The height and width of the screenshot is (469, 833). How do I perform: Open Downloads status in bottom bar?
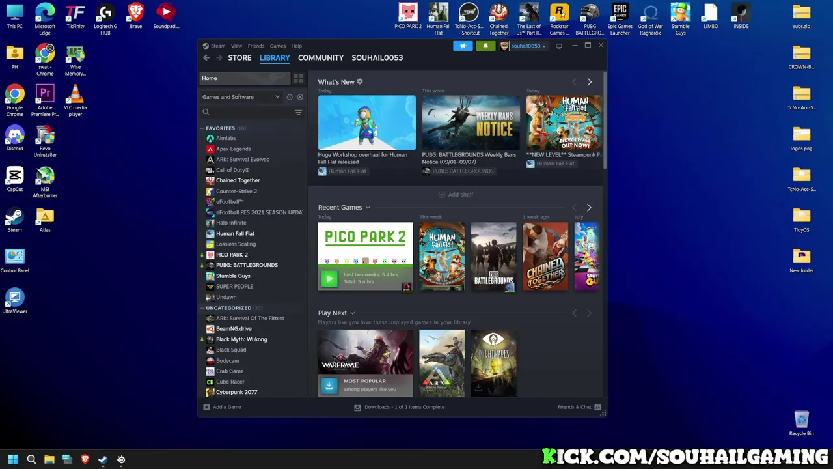pos(400,407)
